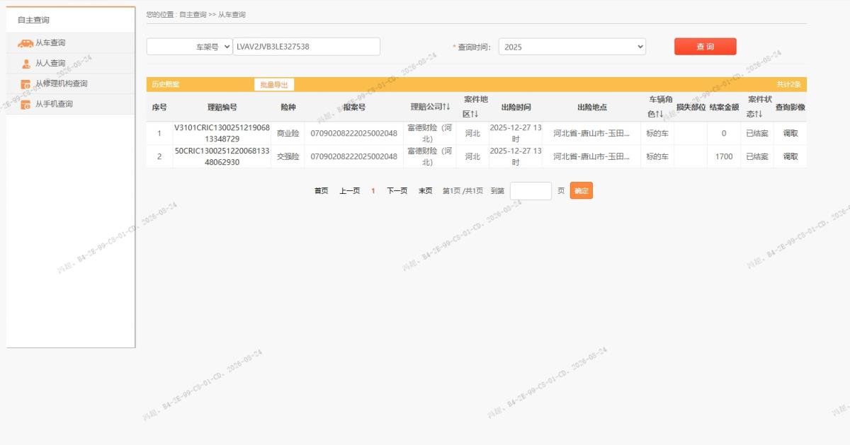The height and width of the screenshot is (445, 850).
Task: Go to 上一页 previous page
Action: (x=350, y=191)
